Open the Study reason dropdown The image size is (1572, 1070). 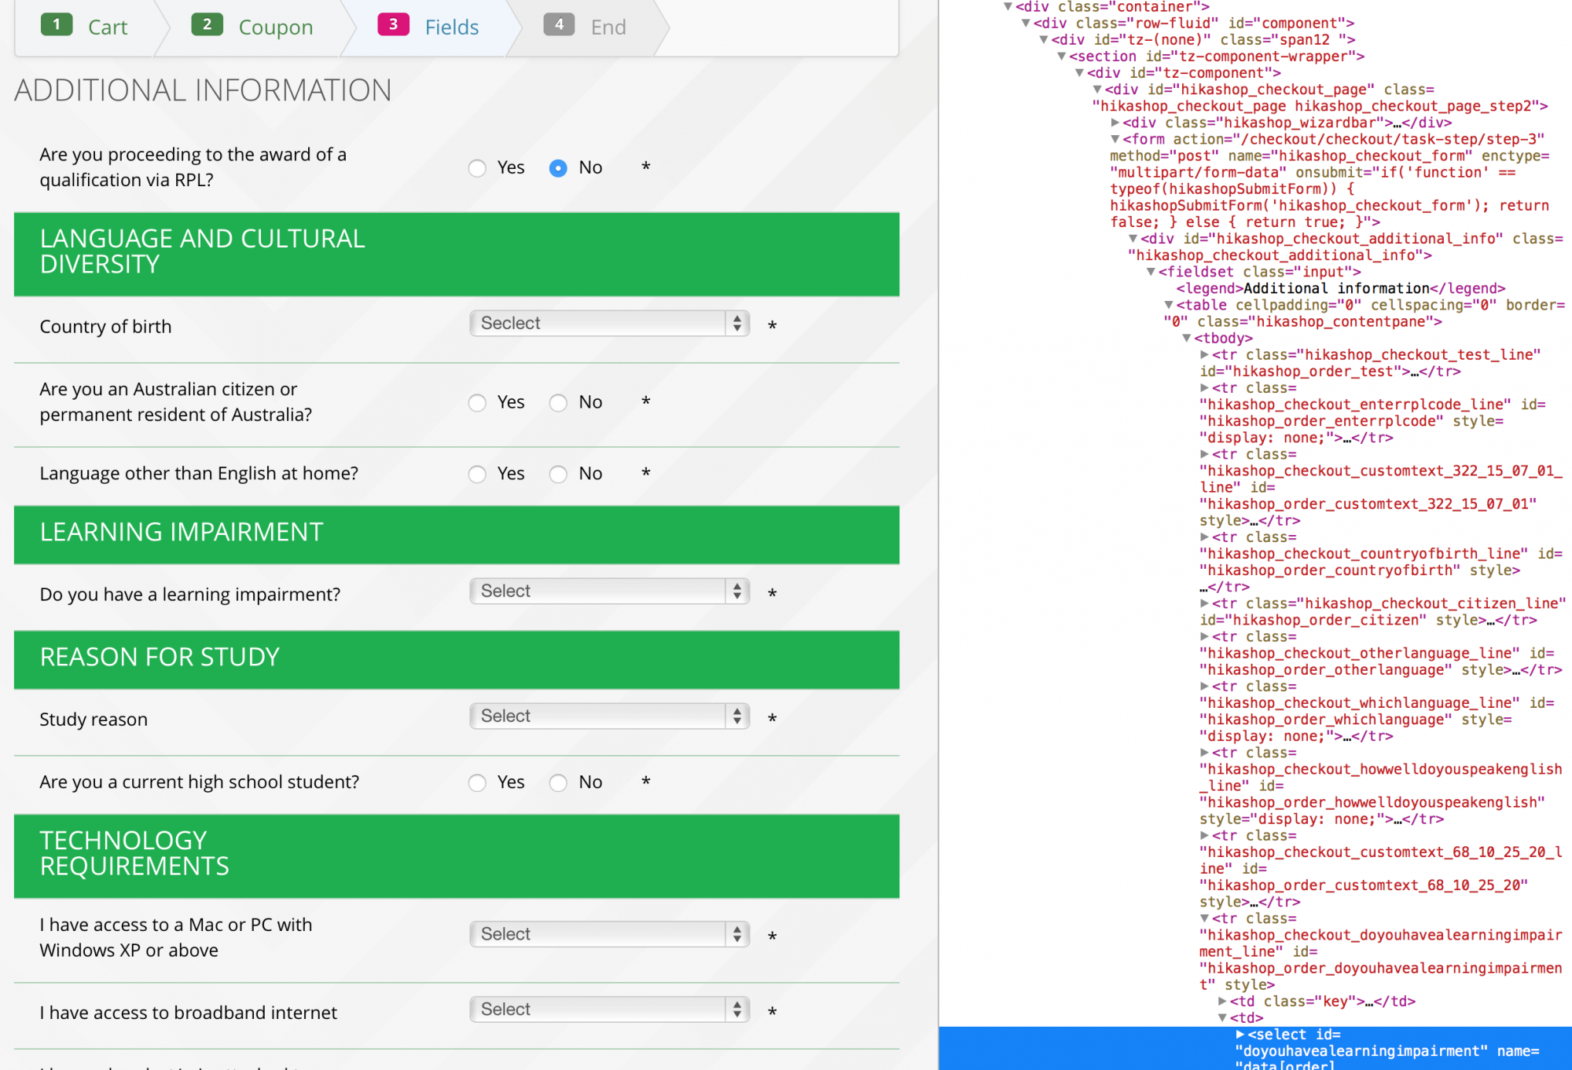point(609,716)
